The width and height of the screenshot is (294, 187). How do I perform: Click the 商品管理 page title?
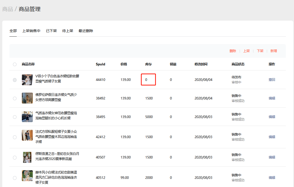coord(30,9)
